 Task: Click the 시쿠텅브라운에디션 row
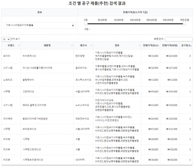(x=97, y=160)
